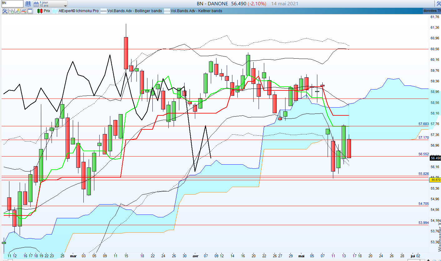Click the AP annotation icon

[x=24, y=11]
